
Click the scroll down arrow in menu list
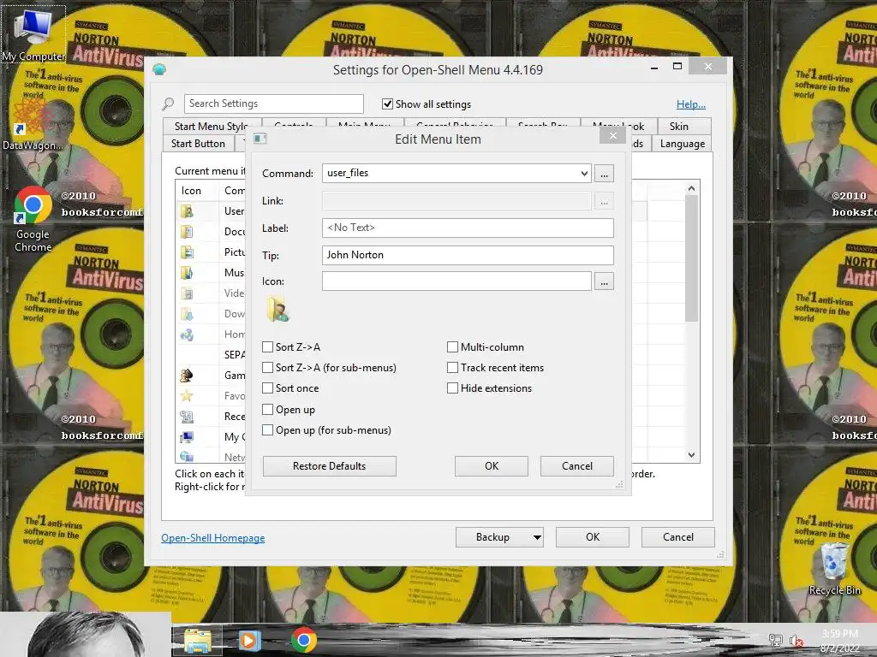coord(692,455)
